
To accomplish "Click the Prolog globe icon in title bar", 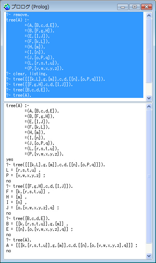I will click(x=7, y=7).
